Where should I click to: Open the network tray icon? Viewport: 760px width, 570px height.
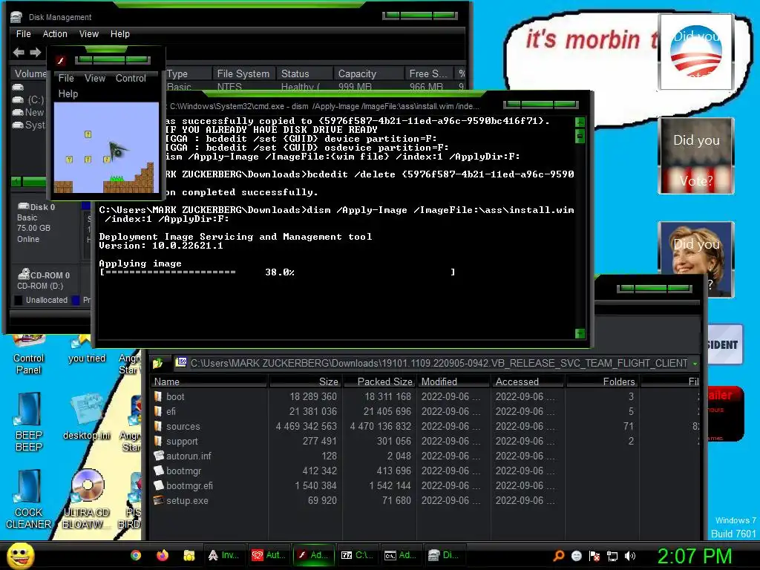[x=612, y=556]
